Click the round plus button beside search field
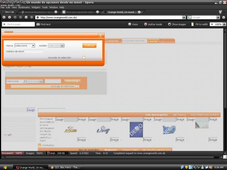The image size is (227, 170). point(224,17)
